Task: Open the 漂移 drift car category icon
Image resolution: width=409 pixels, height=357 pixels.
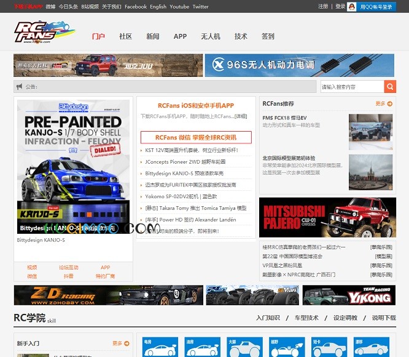Action: click(x=372, y=347)
